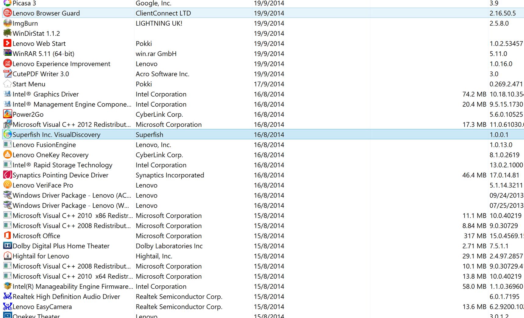Click the 46.4 MB size value
This screenshot has height=318, width=524.
(x=474, y=175)
